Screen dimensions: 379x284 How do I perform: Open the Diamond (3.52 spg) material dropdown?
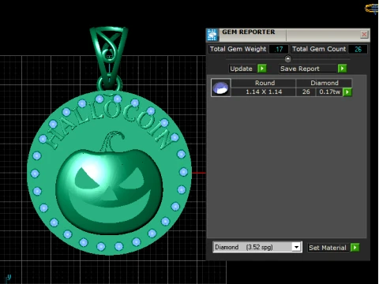297,247
